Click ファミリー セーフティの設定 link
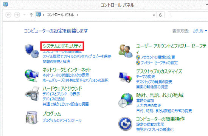This screenshot has height=136, width=208. (159, 63)
